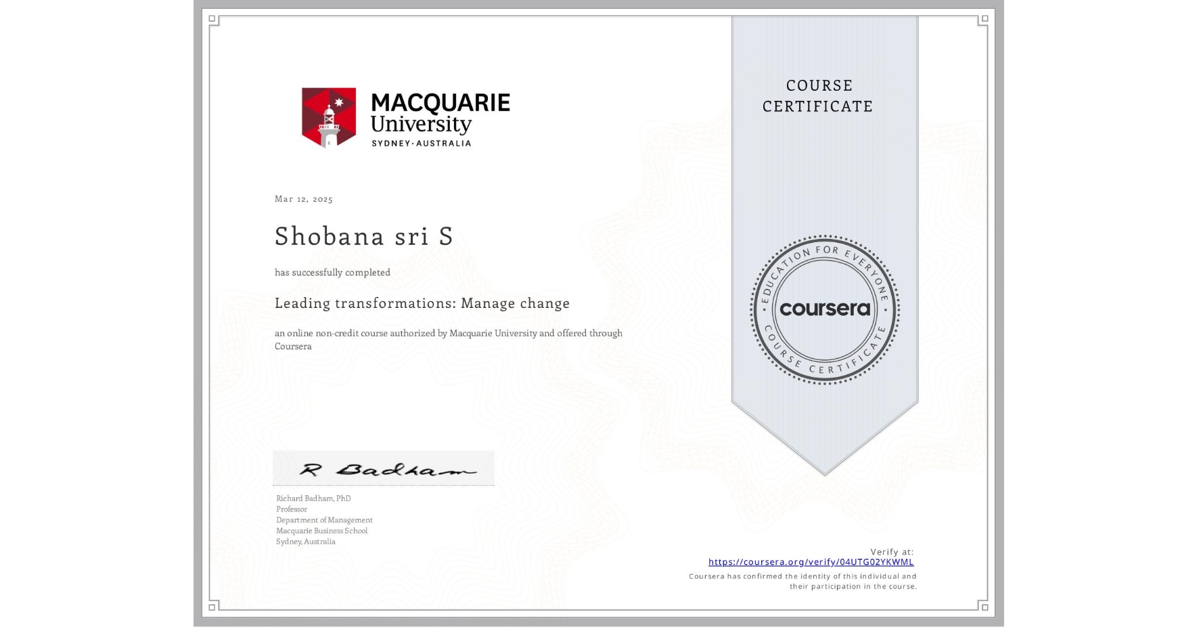Open the certificate verification link

click(x=811, y=562)
